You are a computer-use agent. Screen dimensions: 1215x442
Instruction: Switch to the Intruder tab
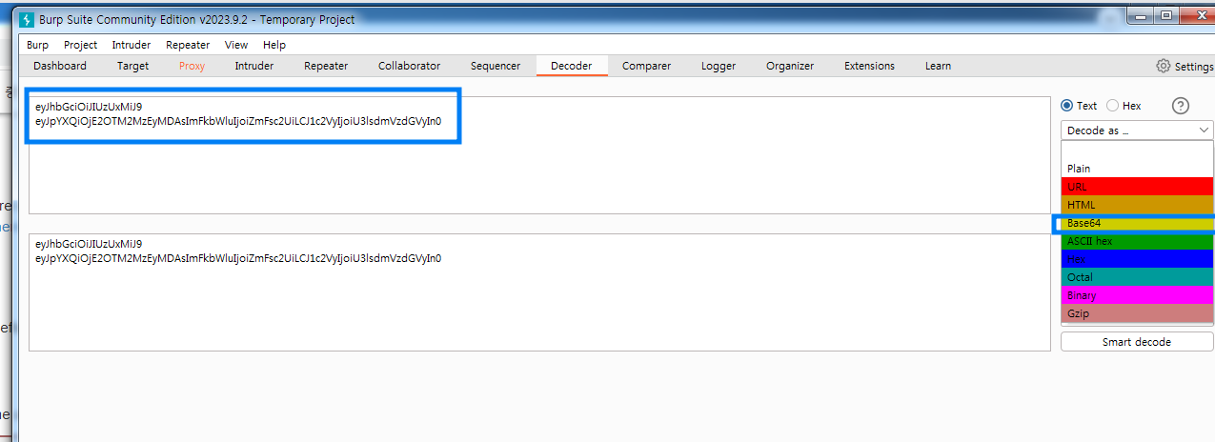point(254,66)
